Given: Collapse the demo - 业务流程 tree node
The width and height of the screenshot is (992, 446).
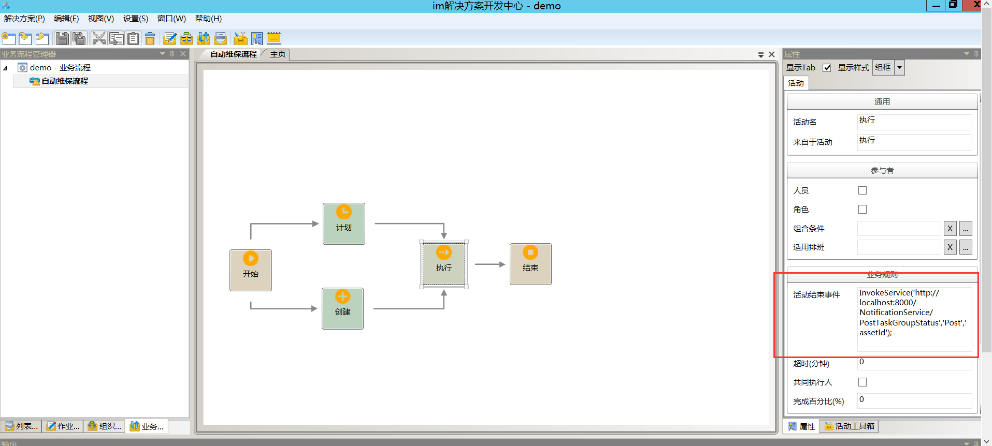Looking at the screenshot, I should point(5,68).
